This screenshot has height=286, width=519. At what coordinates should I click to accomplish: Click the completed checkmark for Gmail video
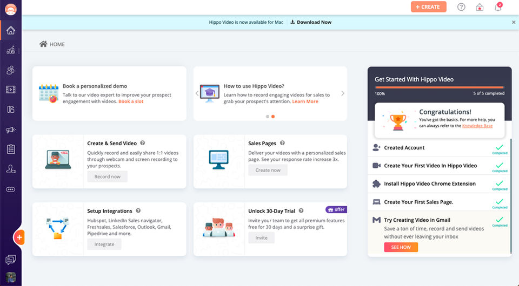pyautogui.click(x=500, y=219)
